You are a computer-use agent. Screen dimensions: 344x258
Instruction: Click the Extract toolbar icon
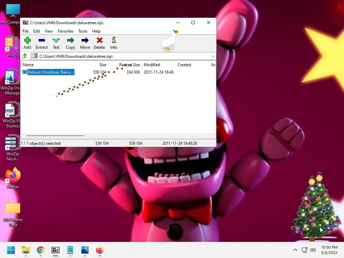(41, 43)
